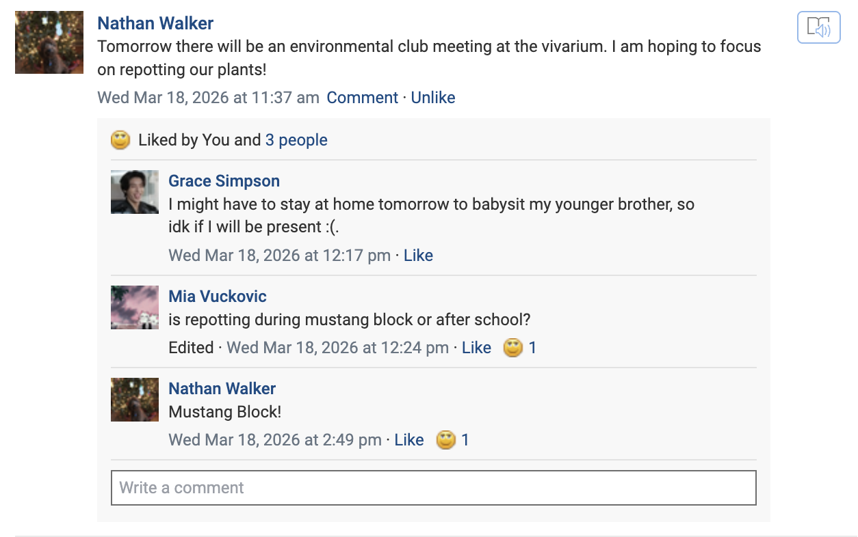Screen dimensions: 858x537
Task: Unlike Nathan Walker's post
Action: coord(433,98)
